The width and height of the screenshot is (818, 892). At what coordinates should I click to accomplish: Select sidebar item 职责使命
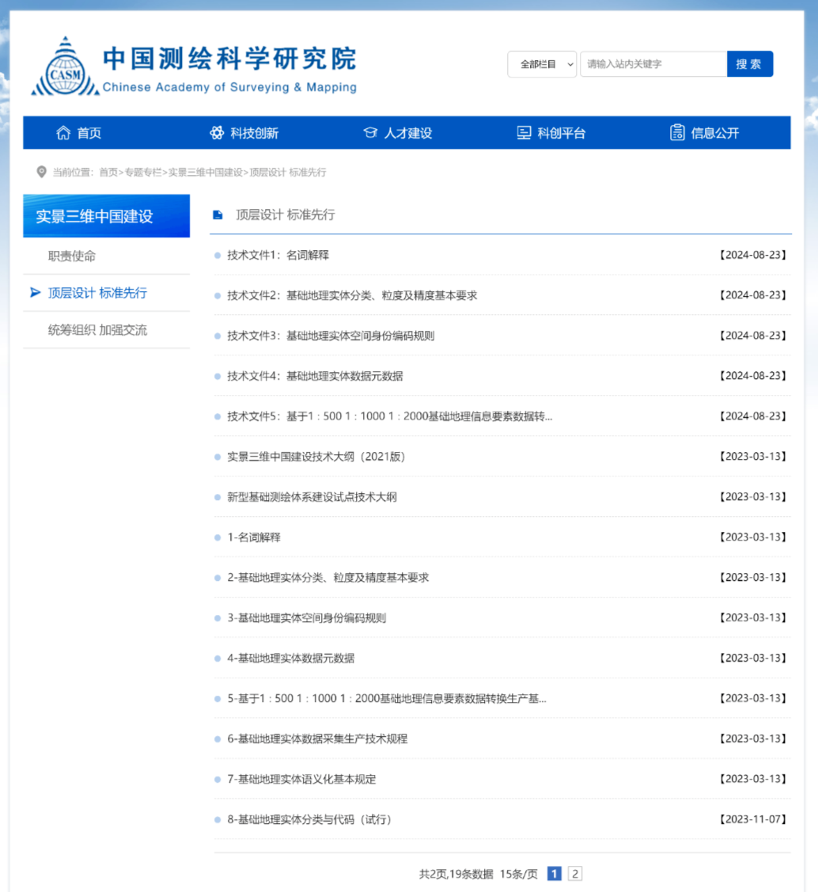[x=72, y=256]
